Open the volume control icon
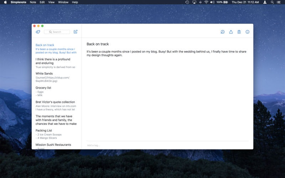The width and height of the screenshot is (285, 178). (212, 2)
